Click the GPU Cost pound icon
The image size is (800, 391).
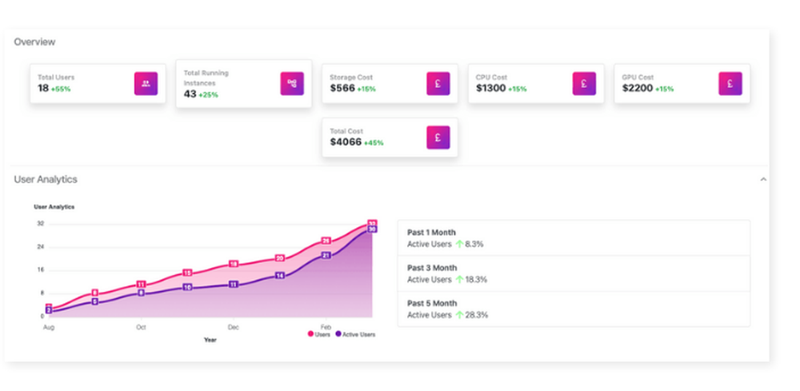[730, 84]
